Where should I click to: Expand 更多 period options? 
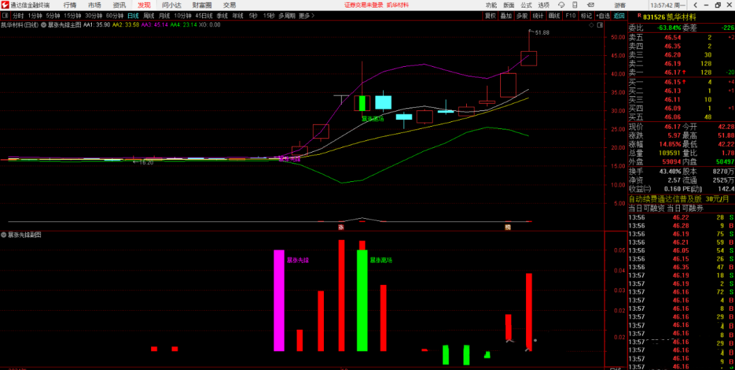point(306,15)
